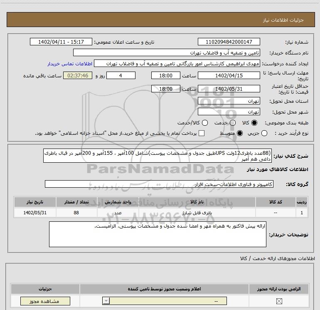Click the price validity time field 18:00

(x=166, y=89)
